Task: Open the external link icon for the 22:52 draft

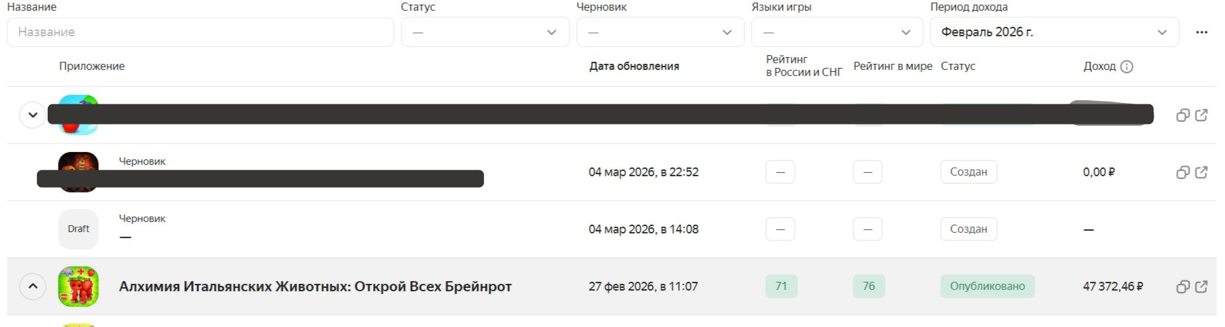Action: tap(1201, 172)
